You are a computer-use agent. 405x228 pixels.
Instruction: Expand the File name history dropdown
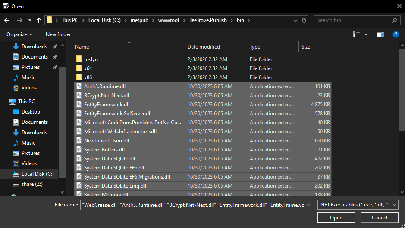tap(308, 205)
